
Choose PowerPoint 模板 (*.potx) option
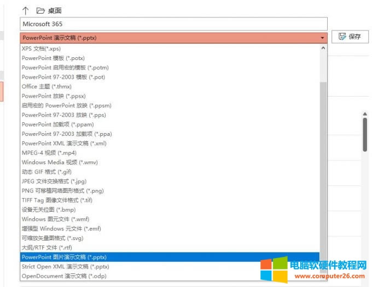tap(53, 58)
